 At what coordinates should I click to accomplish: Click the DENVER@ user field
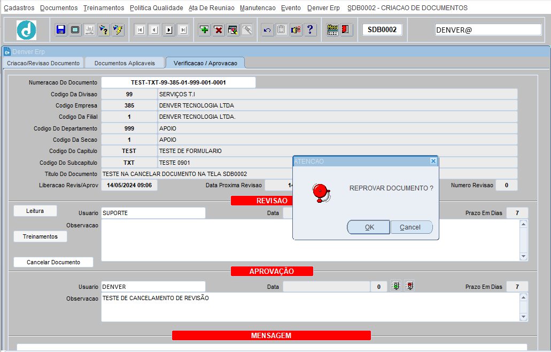point(488,30)
